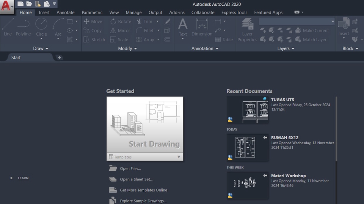Click the Sheet Set Manager icon in quick access toolbar
The height and width of the screenshot is (204, 364).
pyautogui.click(x=47, y=4)
